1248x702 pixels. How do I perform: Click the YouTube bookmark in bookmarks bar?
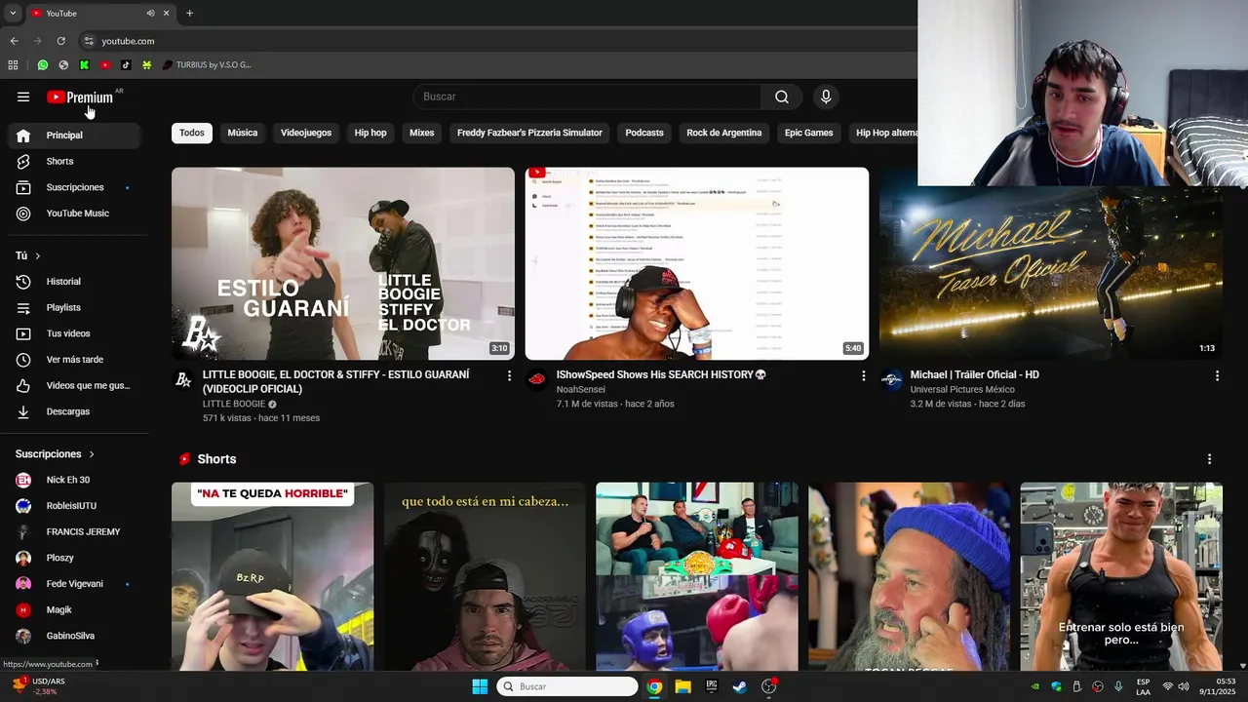tap(105, 65)
